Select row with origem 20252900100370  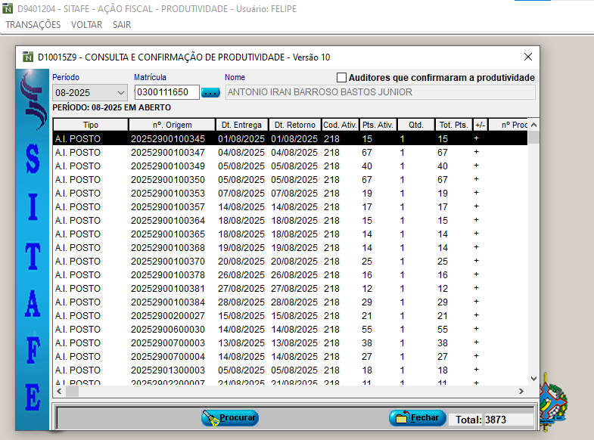point(167,262)
